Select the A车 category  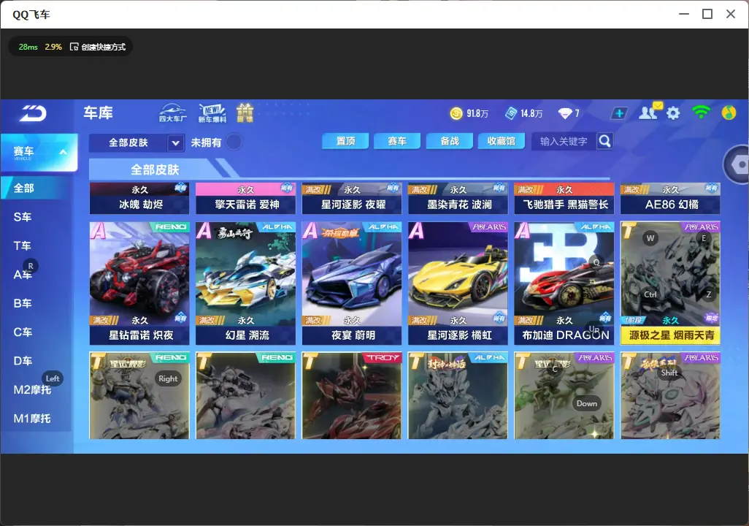23,275
